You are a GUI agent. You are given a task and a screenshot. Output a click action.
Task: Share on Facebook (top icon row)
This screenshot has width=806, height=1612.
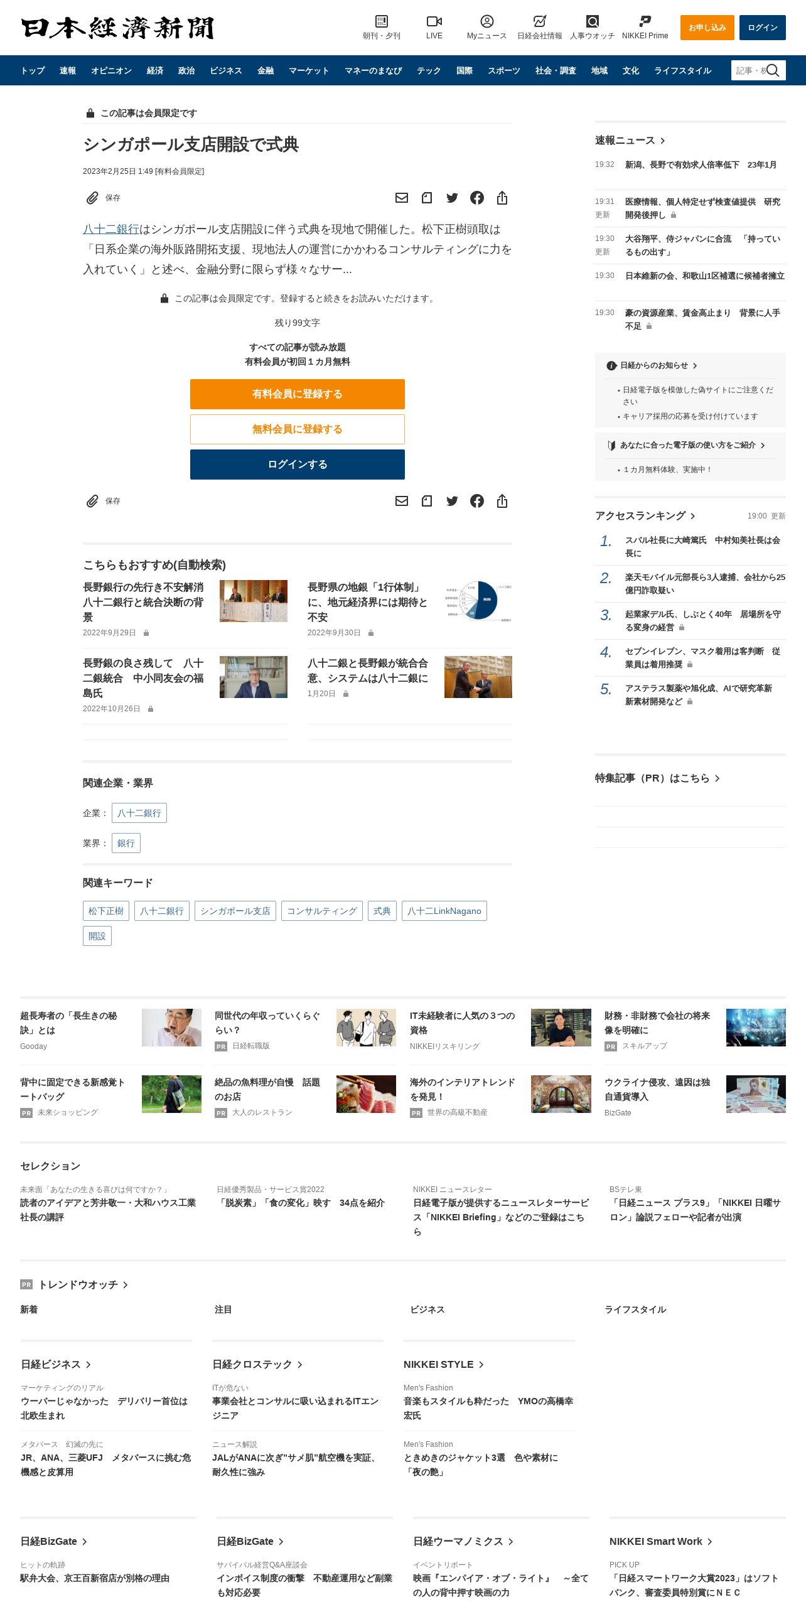click(477, 198)
